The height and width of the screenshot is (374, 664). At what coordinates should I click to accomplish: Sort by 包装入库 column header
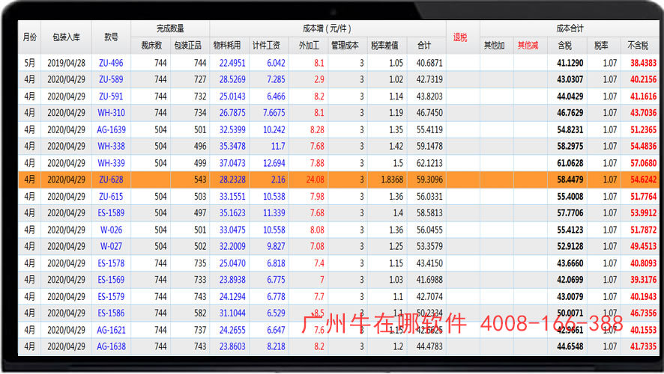(66, 37)
